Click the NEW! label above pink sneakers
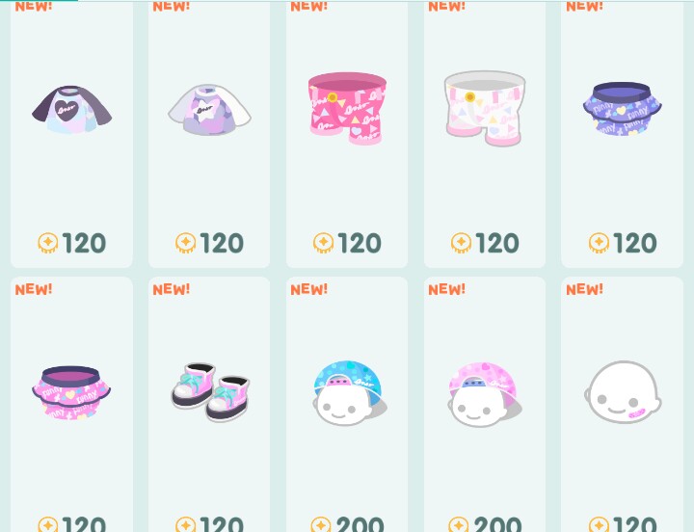 172,289
